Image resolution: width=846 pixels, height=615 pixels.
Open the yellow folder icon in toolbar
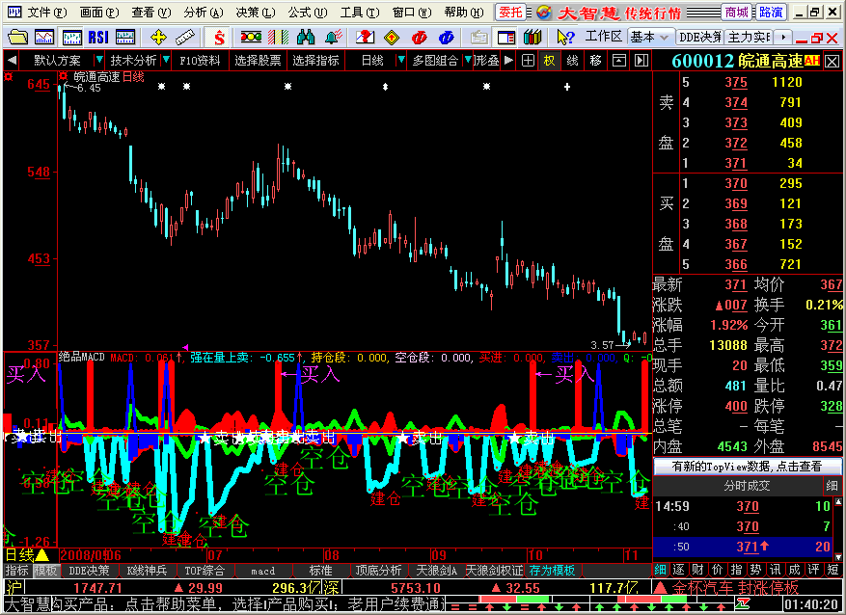click(16, 38)
